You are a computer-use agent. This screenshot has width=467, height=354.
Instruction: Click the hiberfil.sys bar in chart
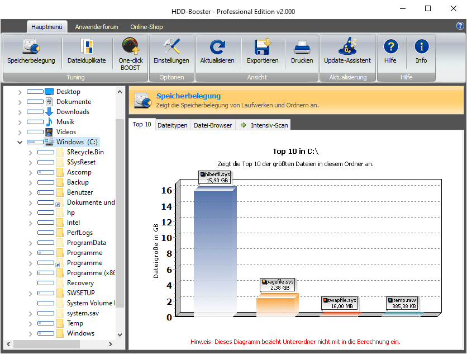[x=214, y=252]
